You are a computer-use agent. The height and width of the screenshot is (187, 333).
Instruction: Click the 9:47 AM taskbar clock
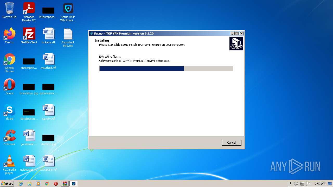point(320,184)
